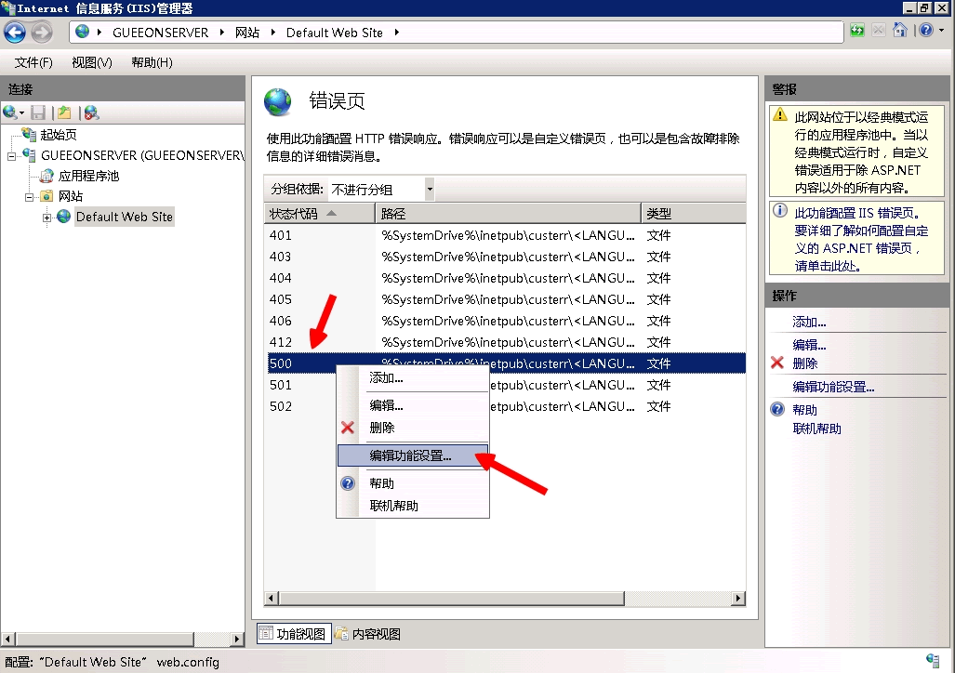Click the create new connection globe icon
The image size is (955, 673).
click(x=11, y=112)
